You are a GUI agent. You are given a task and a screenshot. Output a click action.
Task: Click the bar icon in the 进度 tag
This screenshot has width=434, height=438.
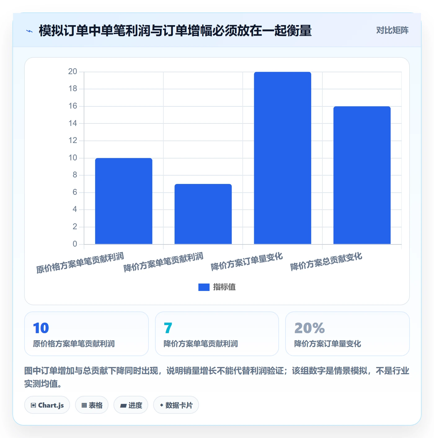click(123, 405)
